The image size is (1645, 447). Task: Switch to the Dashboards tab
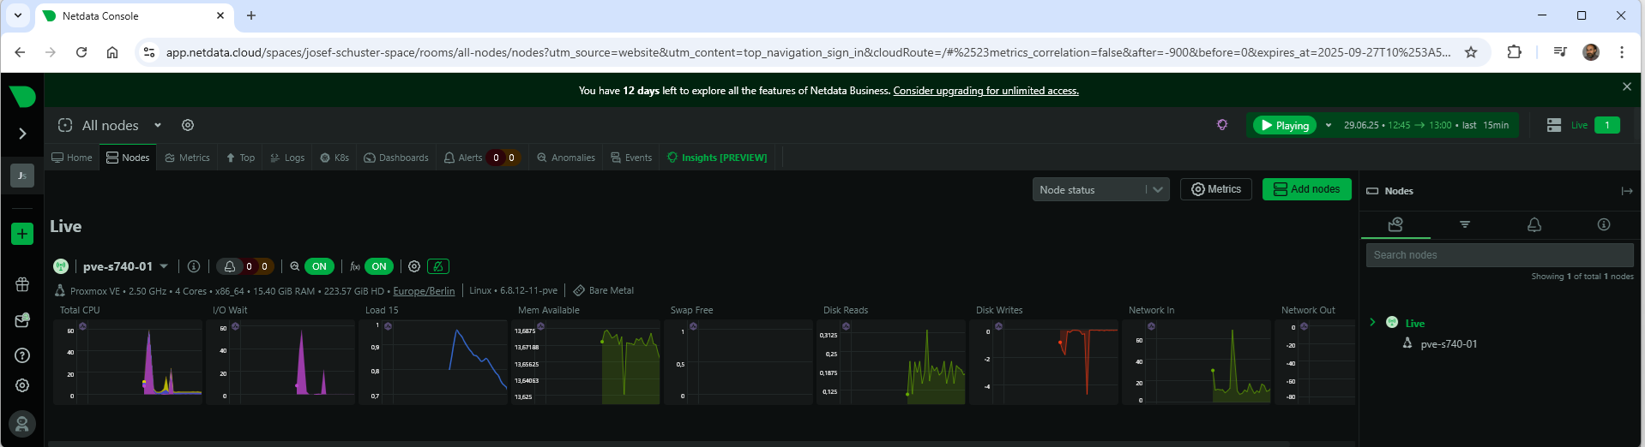[396, 158]
